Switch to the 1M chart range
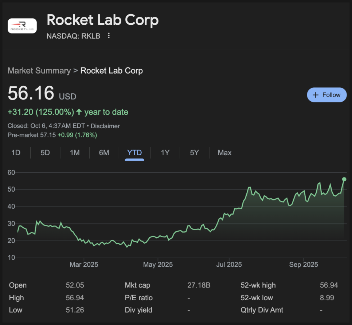The image size is (352, 325). tap(75, 153)
